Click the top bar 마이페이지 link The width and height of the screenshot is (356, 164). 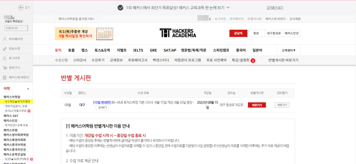point(237,19)
